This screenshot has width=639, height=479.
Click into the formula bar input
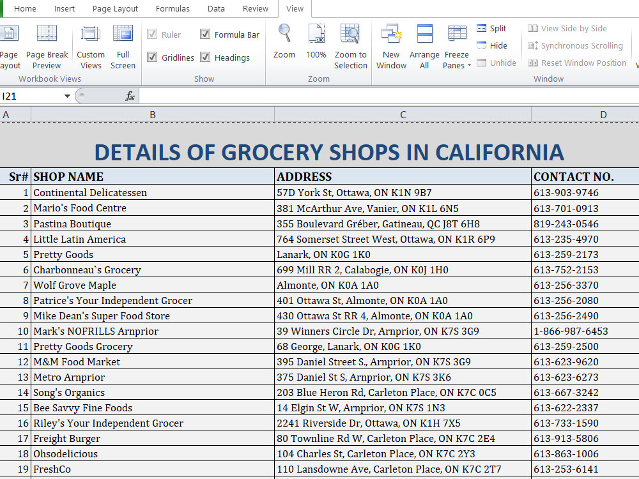pyautogui.click(x=389, y=96)
